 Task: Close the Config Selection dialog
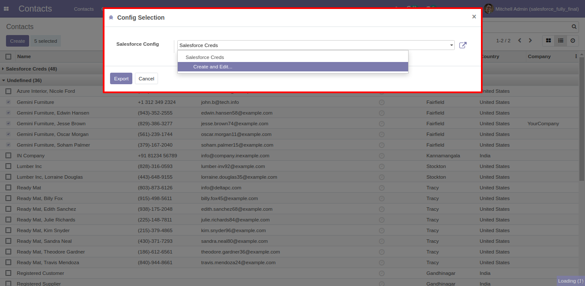[474, 17]
